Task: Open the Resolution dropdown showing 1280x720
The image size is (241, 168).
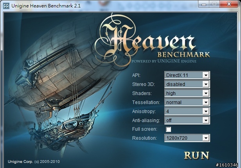Action: (187, 138)
